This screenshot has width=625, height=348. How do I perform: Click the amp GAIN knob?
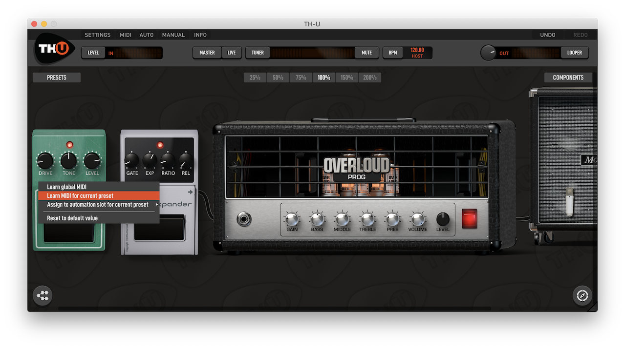click(x=292, y=218)
